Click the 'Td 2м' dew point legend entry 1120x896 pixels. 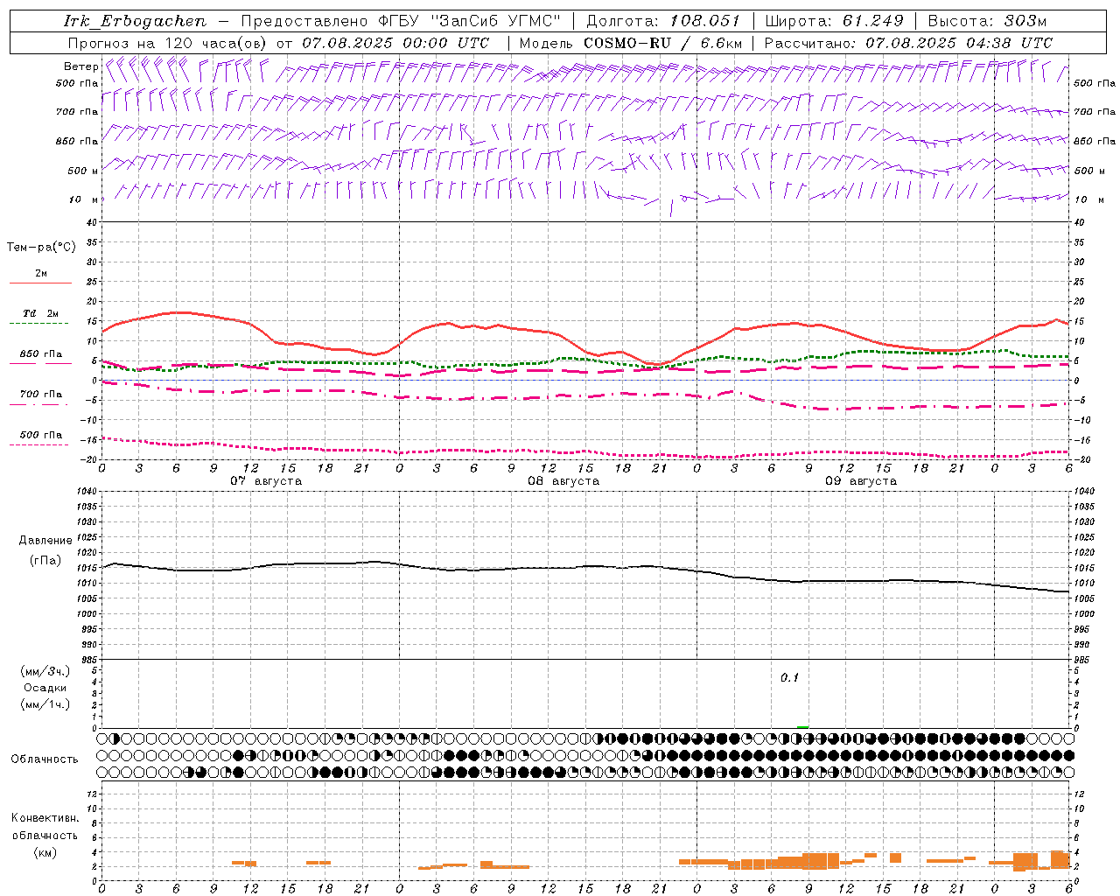(x=41, y=313)
